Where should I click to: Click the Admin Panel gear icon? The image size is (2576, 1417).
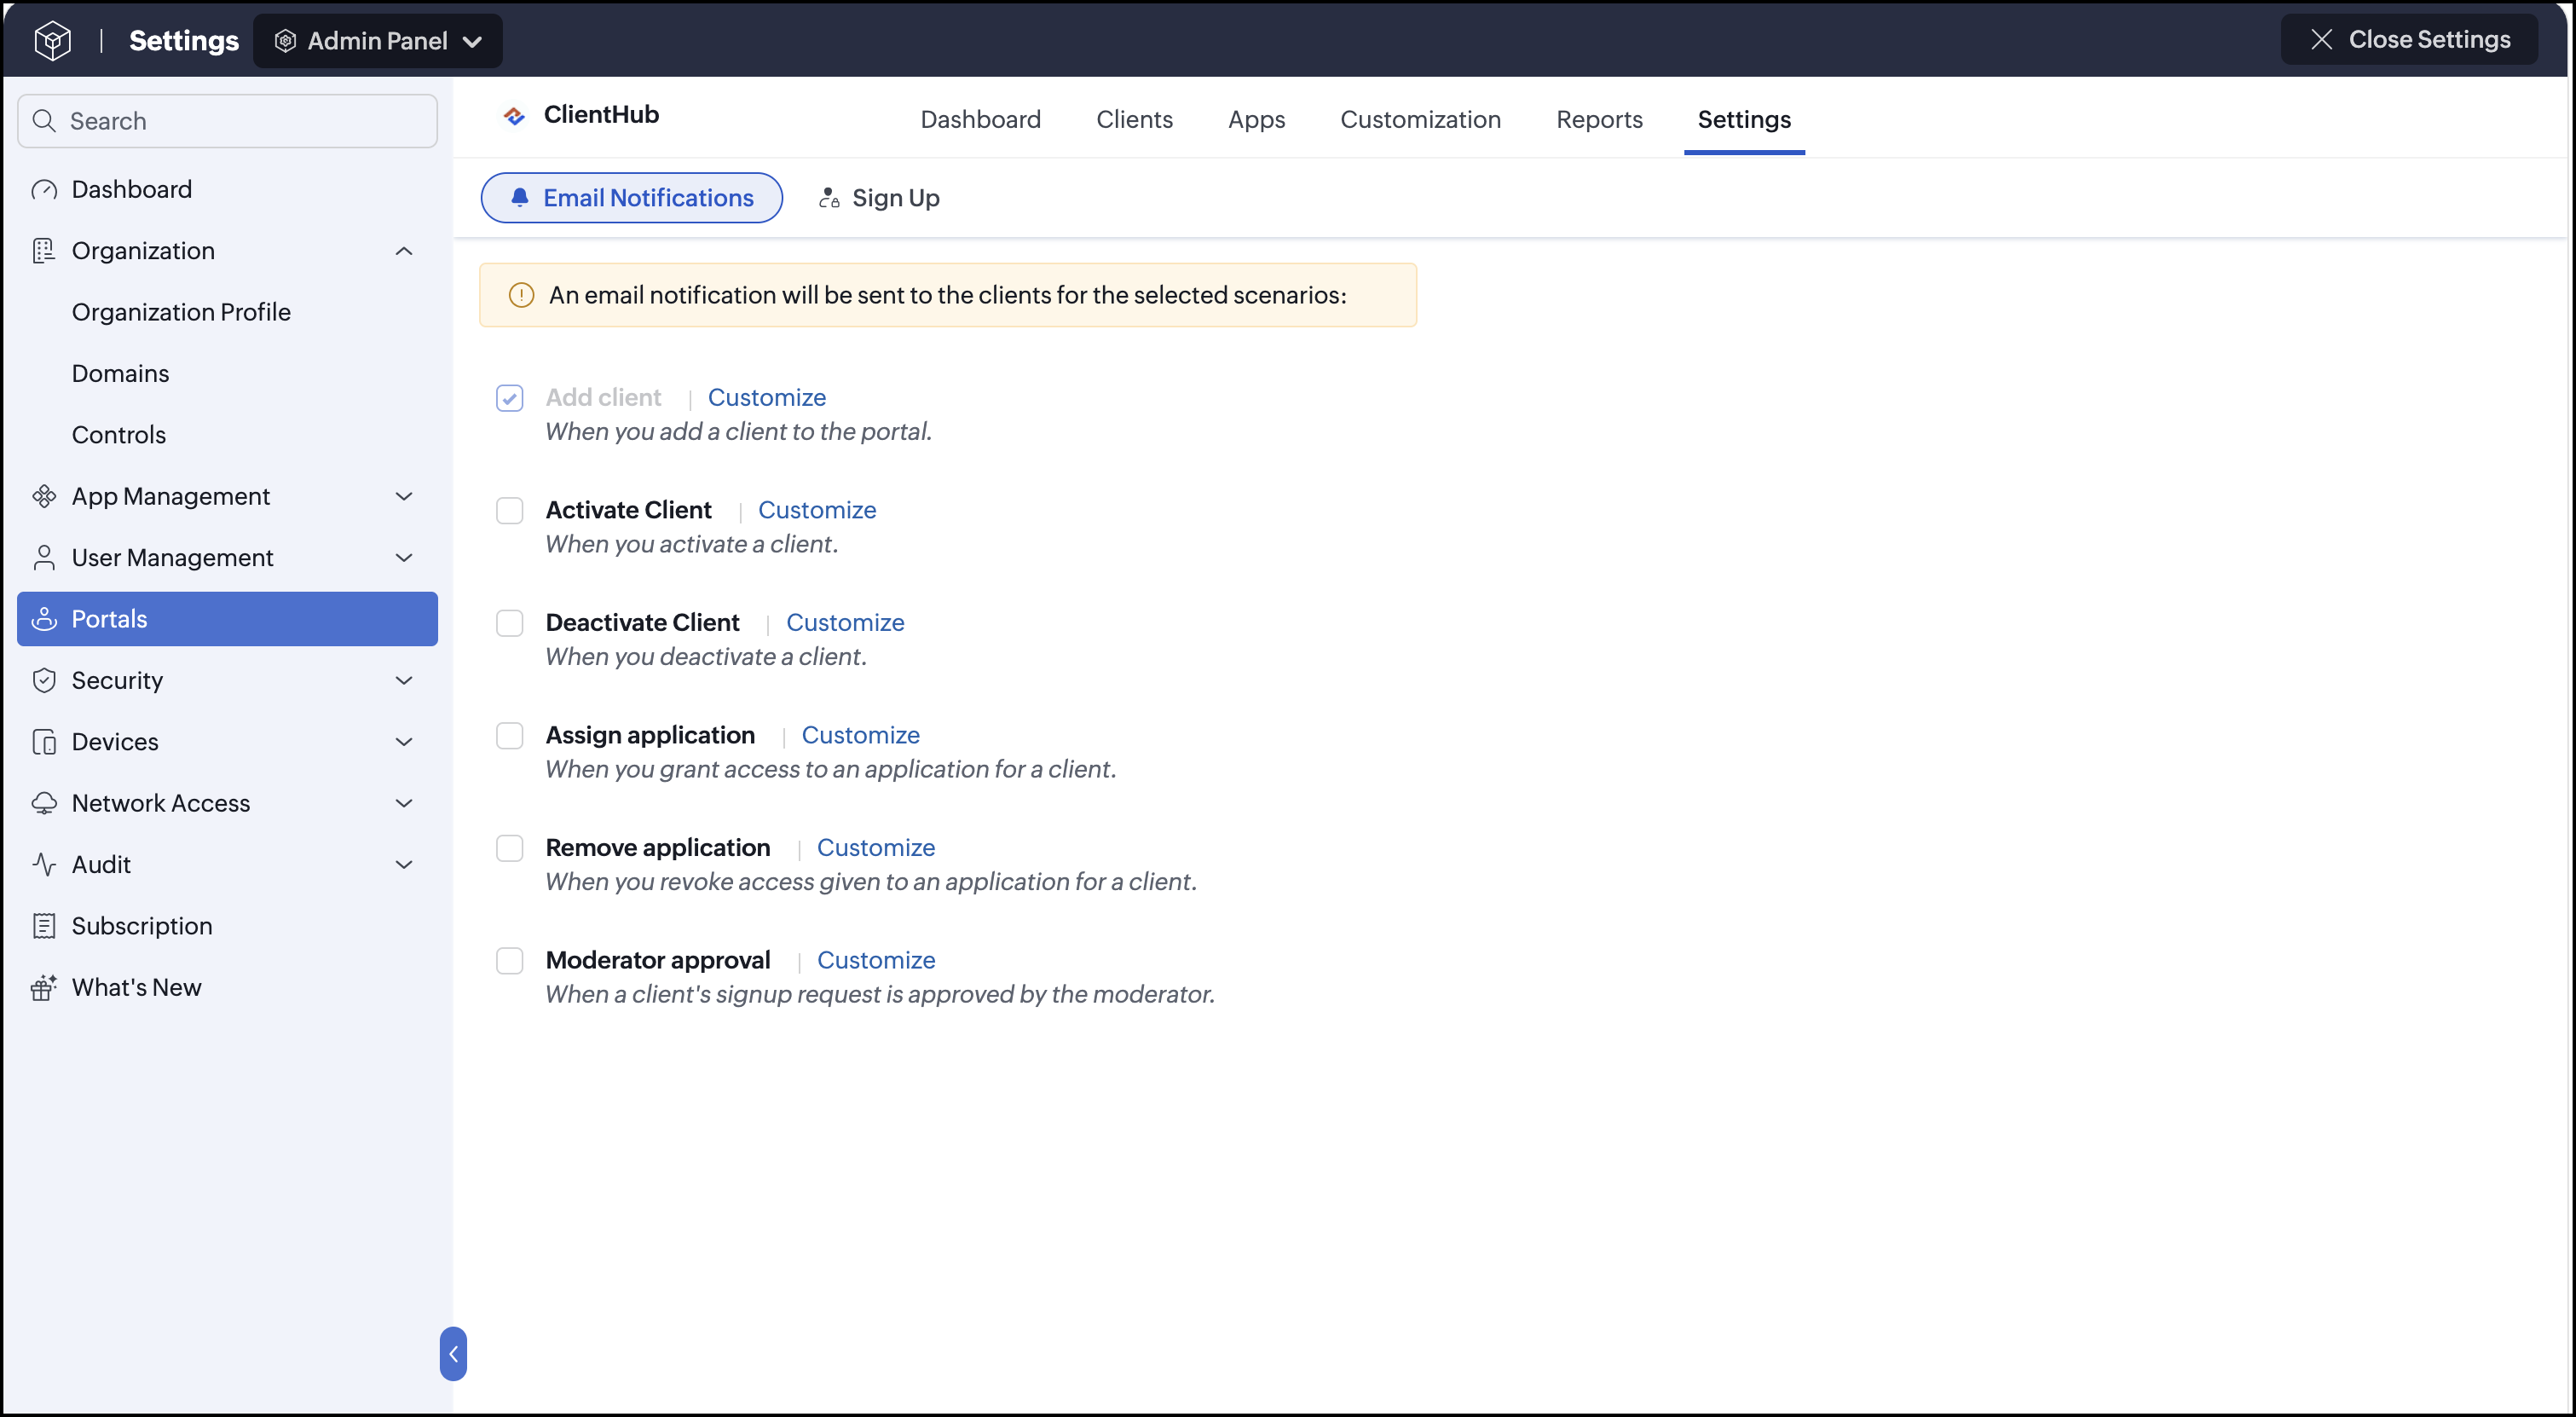[285, 41]
